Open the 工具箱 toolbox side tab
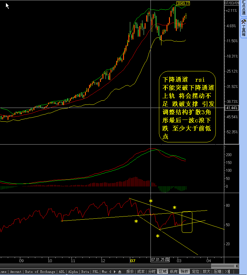247x275 pixels. pyautogui.click(x=244, y=28)
